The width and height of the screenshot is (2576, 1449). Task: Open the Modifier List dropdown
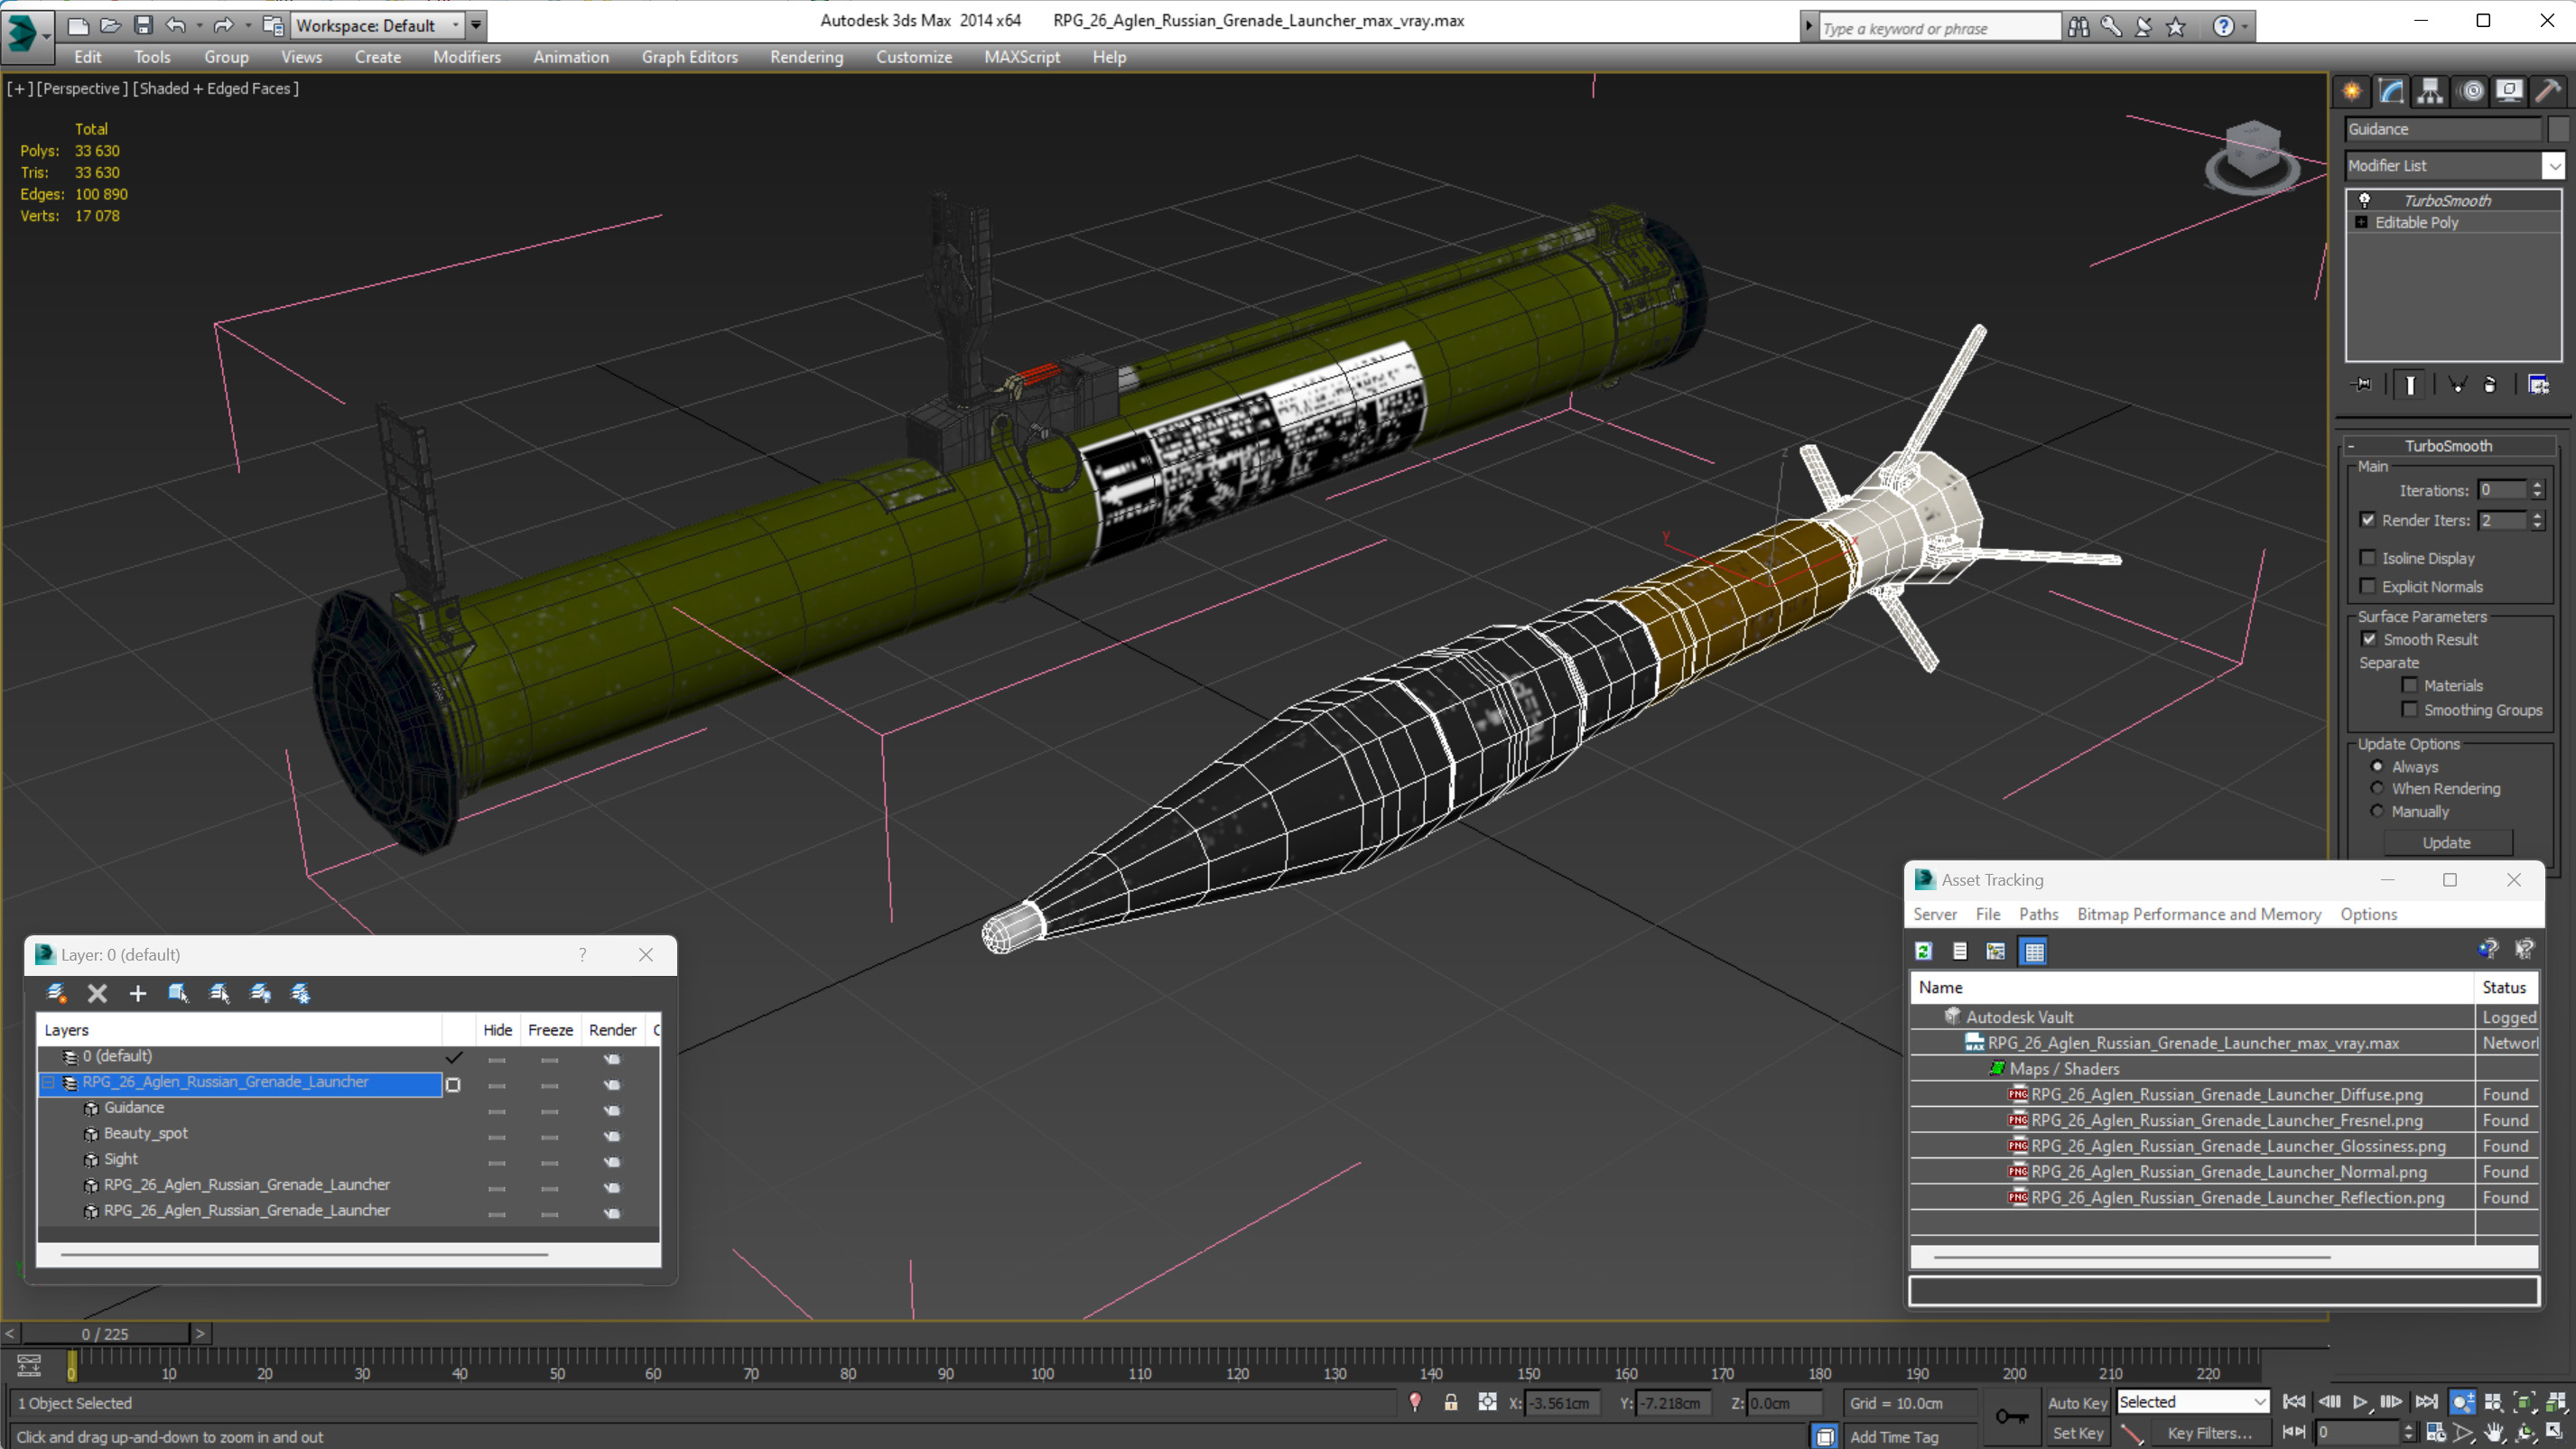click(x=2554, y=166)
